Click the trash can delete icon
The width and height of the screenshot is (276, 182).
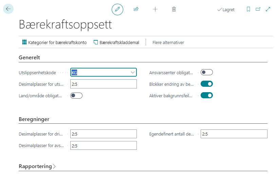174,9
